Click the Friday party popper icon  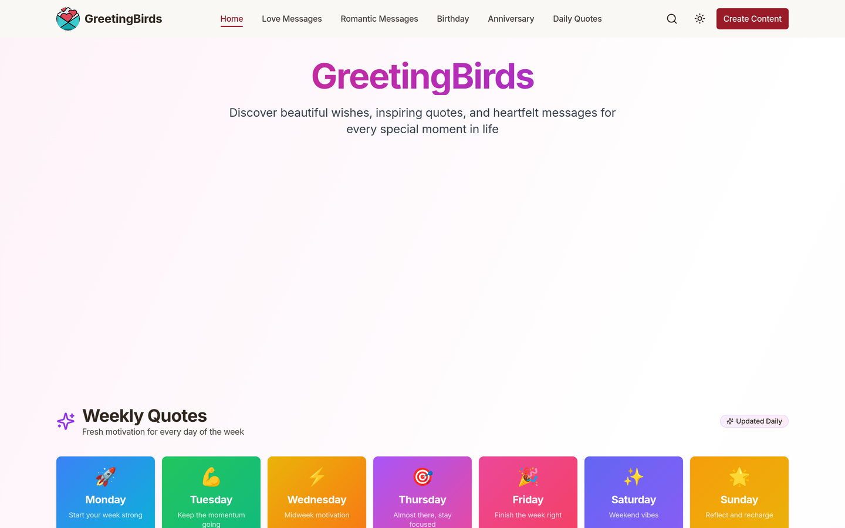(528, 477)
